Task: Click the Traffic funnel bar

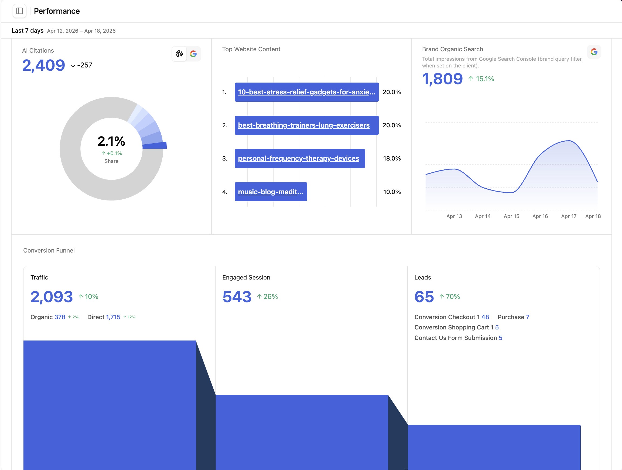Action: (110, 405)
